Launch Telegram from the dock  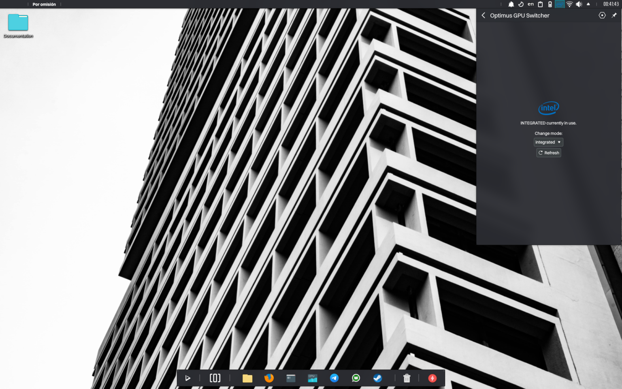coord(334,378)
